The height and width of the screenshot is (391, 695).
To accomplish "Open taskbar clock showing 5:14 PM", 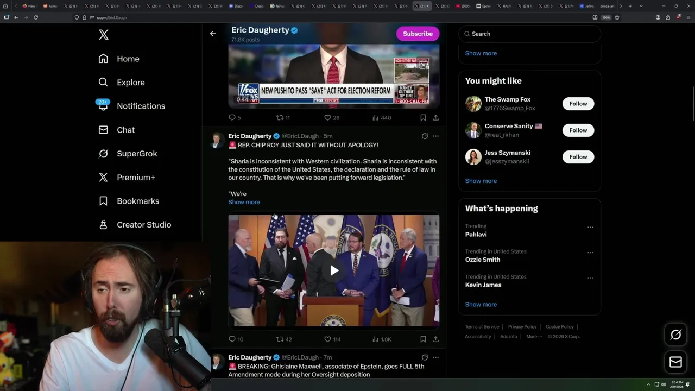I will pos(677,384).
